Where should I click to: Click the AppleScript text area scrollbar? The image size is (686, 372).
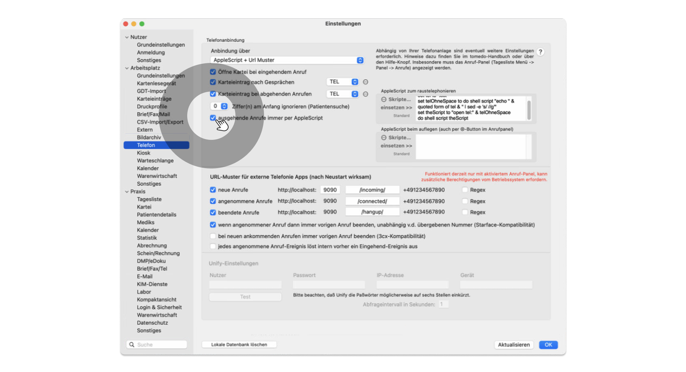click(x=529, y=110)
